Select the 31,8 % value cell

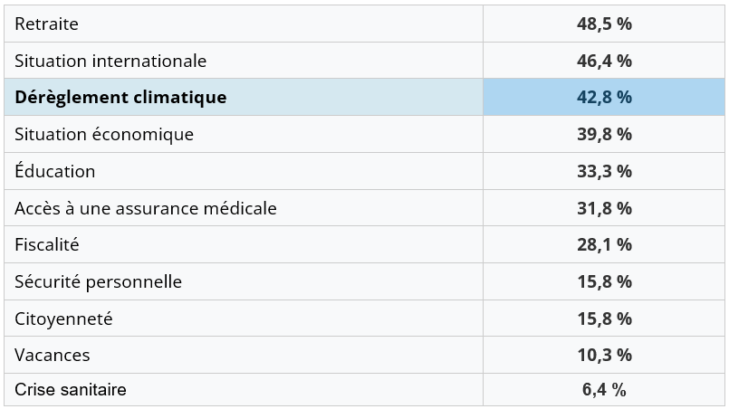(604, 208)
